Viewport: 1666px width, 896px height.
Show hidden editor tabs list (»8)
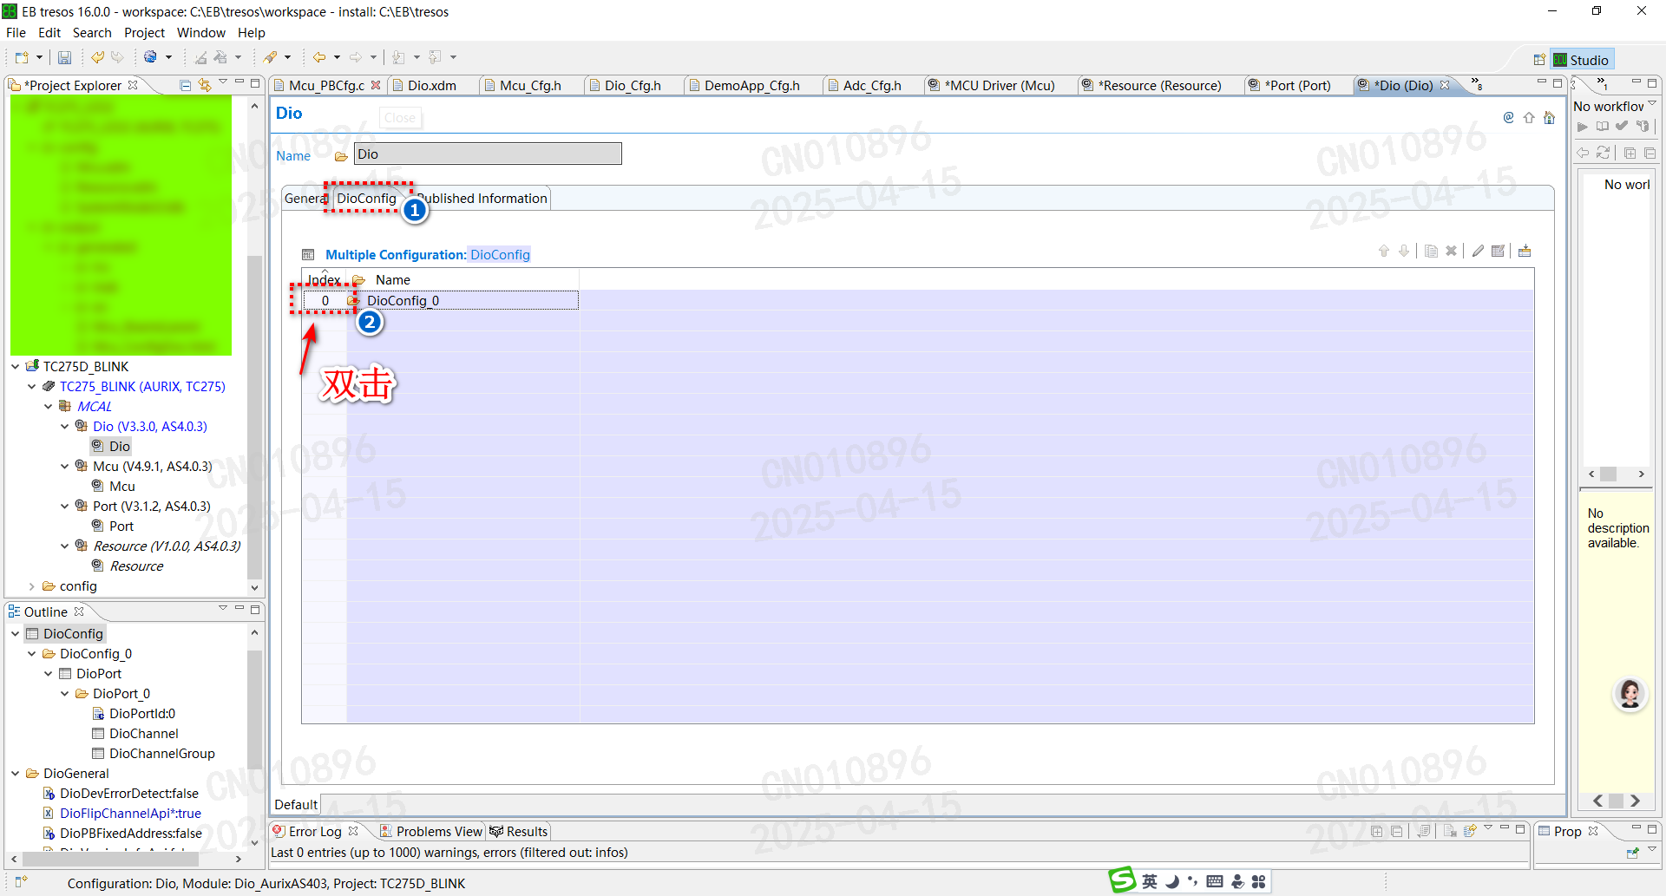(x=1477, y=84)
